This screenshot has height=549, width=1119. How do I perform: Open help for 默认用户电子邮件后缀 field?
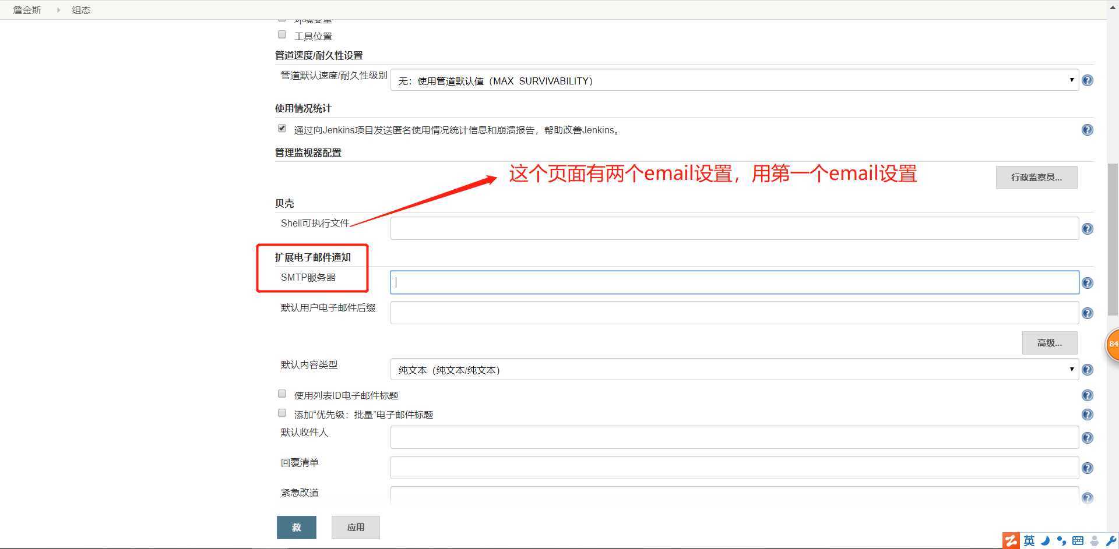click(1088, 313)
